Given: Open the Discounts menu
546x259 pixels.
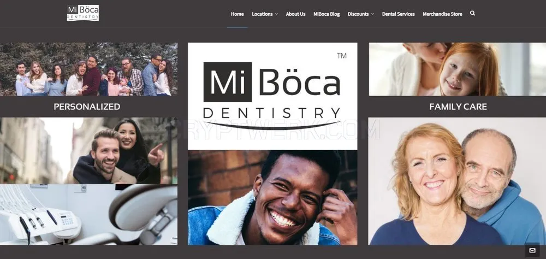Looking at the screenshot, I should (358, 14).
